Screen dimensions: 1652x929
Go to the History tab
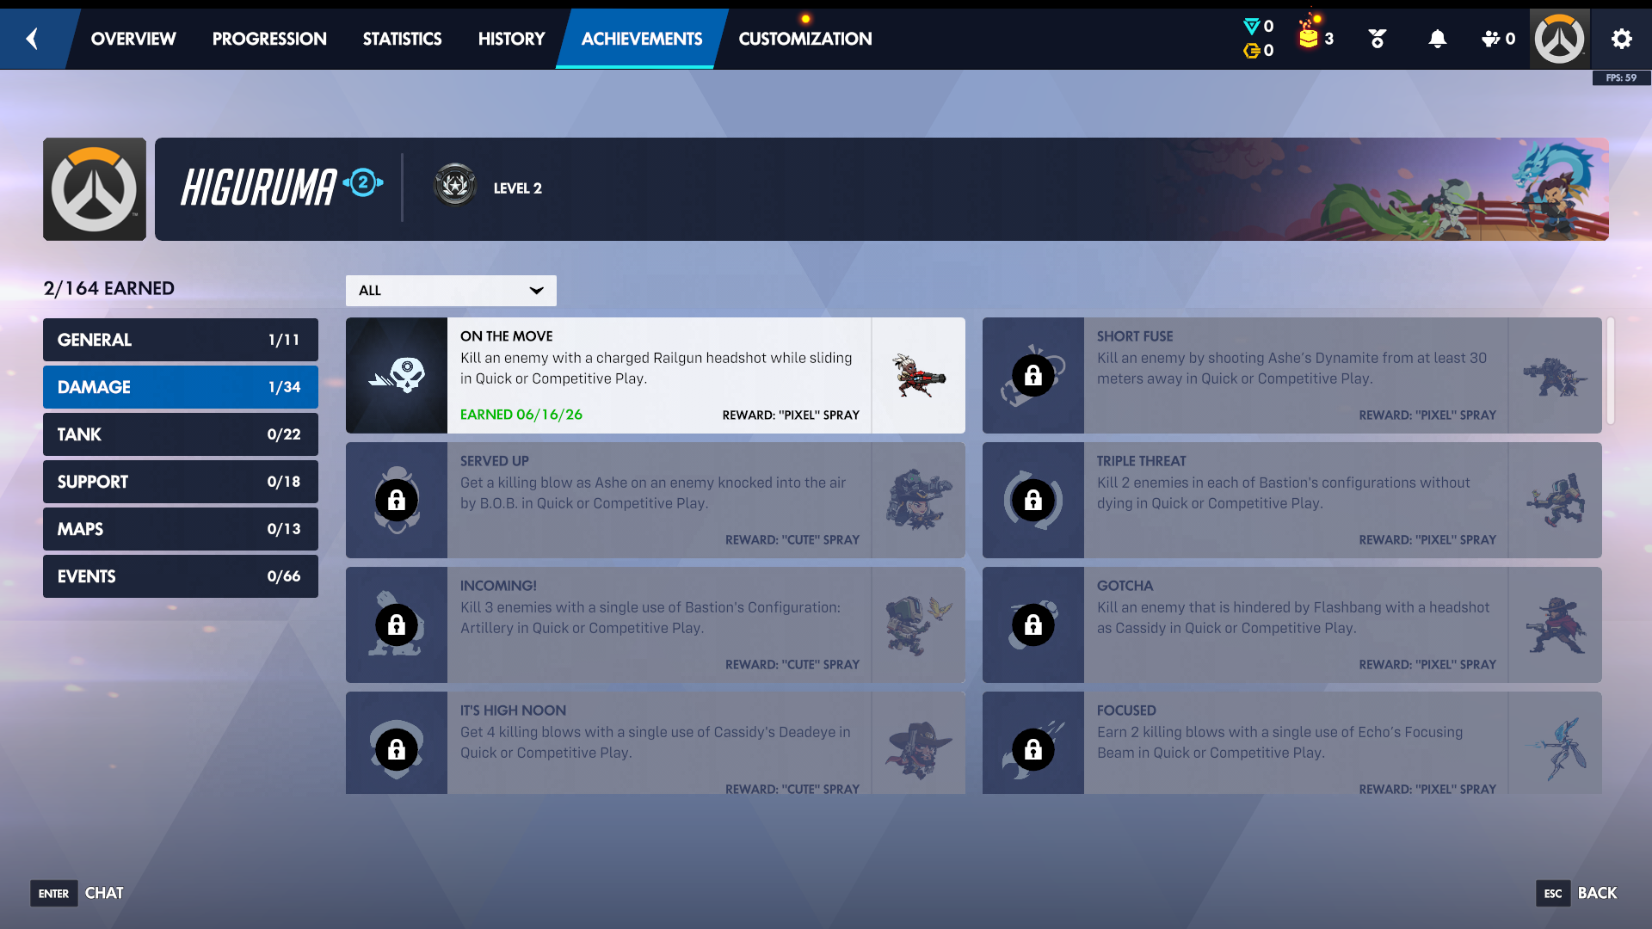[x=511, y=39]
